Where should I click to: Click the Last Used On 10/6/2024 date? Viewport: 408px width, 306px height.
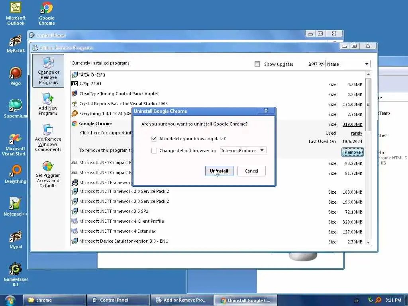[x=352, y=141]
